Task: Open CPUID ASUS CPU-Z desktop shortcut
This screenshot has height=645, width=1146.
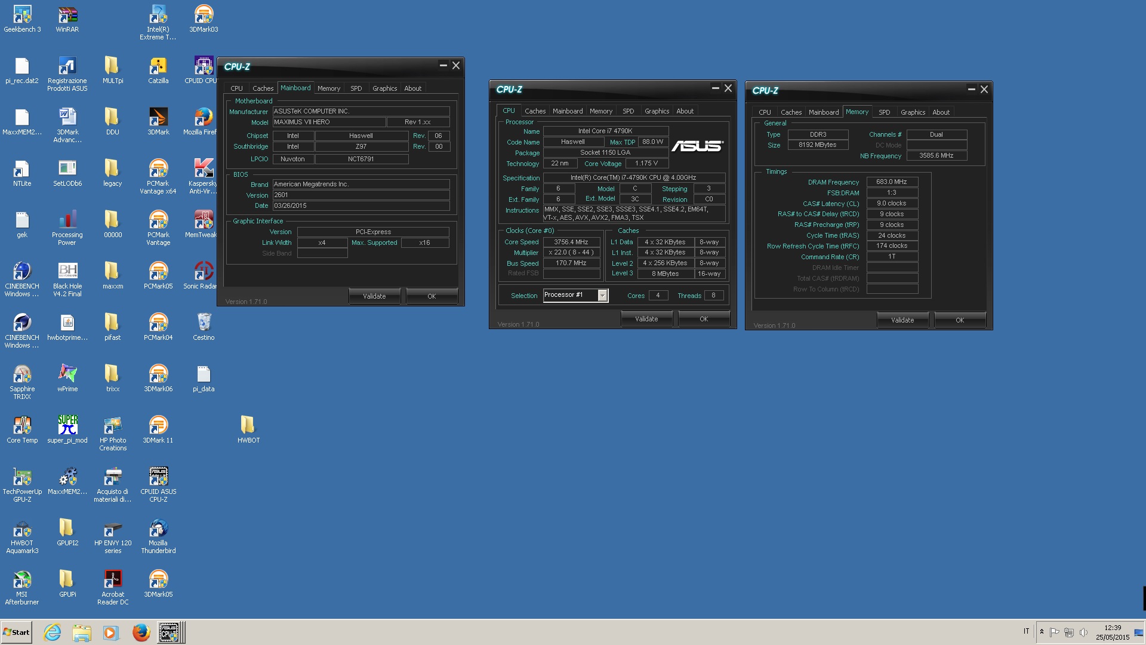Action: click(x=158, y=484)
